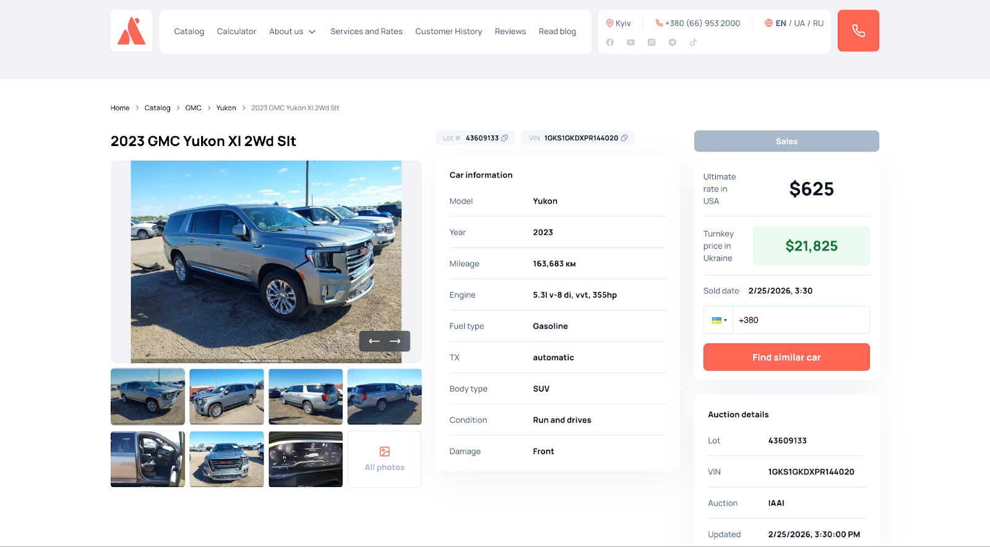Open Customer History page
The image size is (990, 547).
[x=449, y=32]
